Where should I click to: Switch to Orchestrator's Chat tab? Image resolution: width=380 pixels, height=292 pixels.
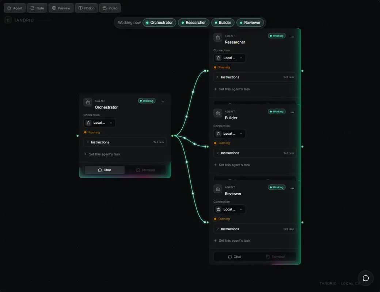(x=104, y=170)
